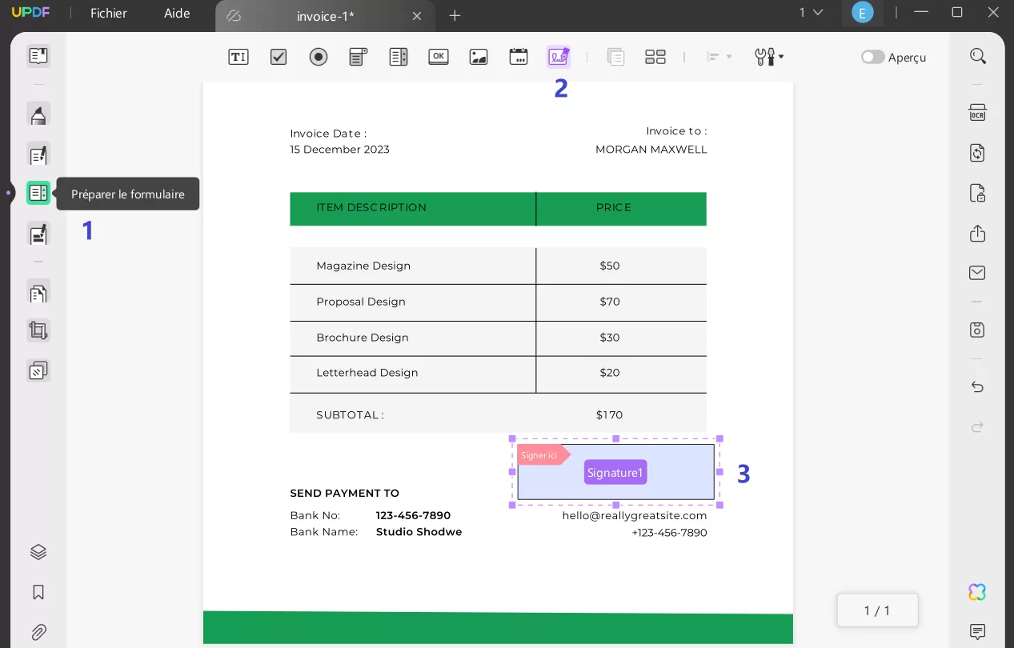Screen dimensions: 1014x648
Task: Open the search tool
Action: (x=977, y=56)
